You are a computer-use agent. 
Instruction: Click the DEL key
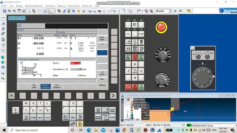[x=73, y=117]
